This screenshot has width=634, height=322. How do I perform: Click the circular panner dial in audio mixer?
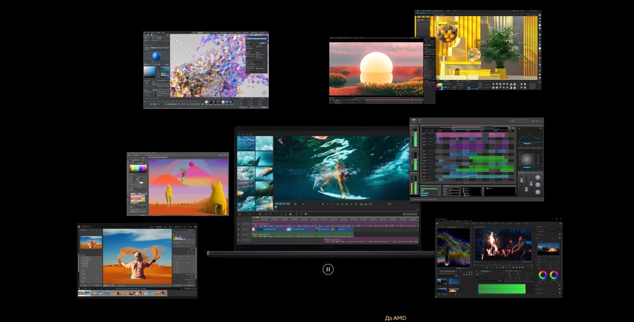pyautogui.click(x=526, y=160)
